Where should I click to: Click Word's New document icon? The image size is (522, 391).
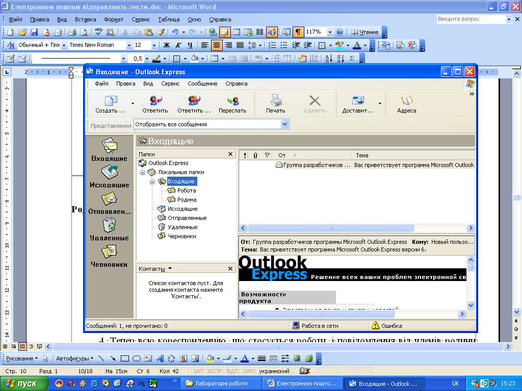pos(10,32)
